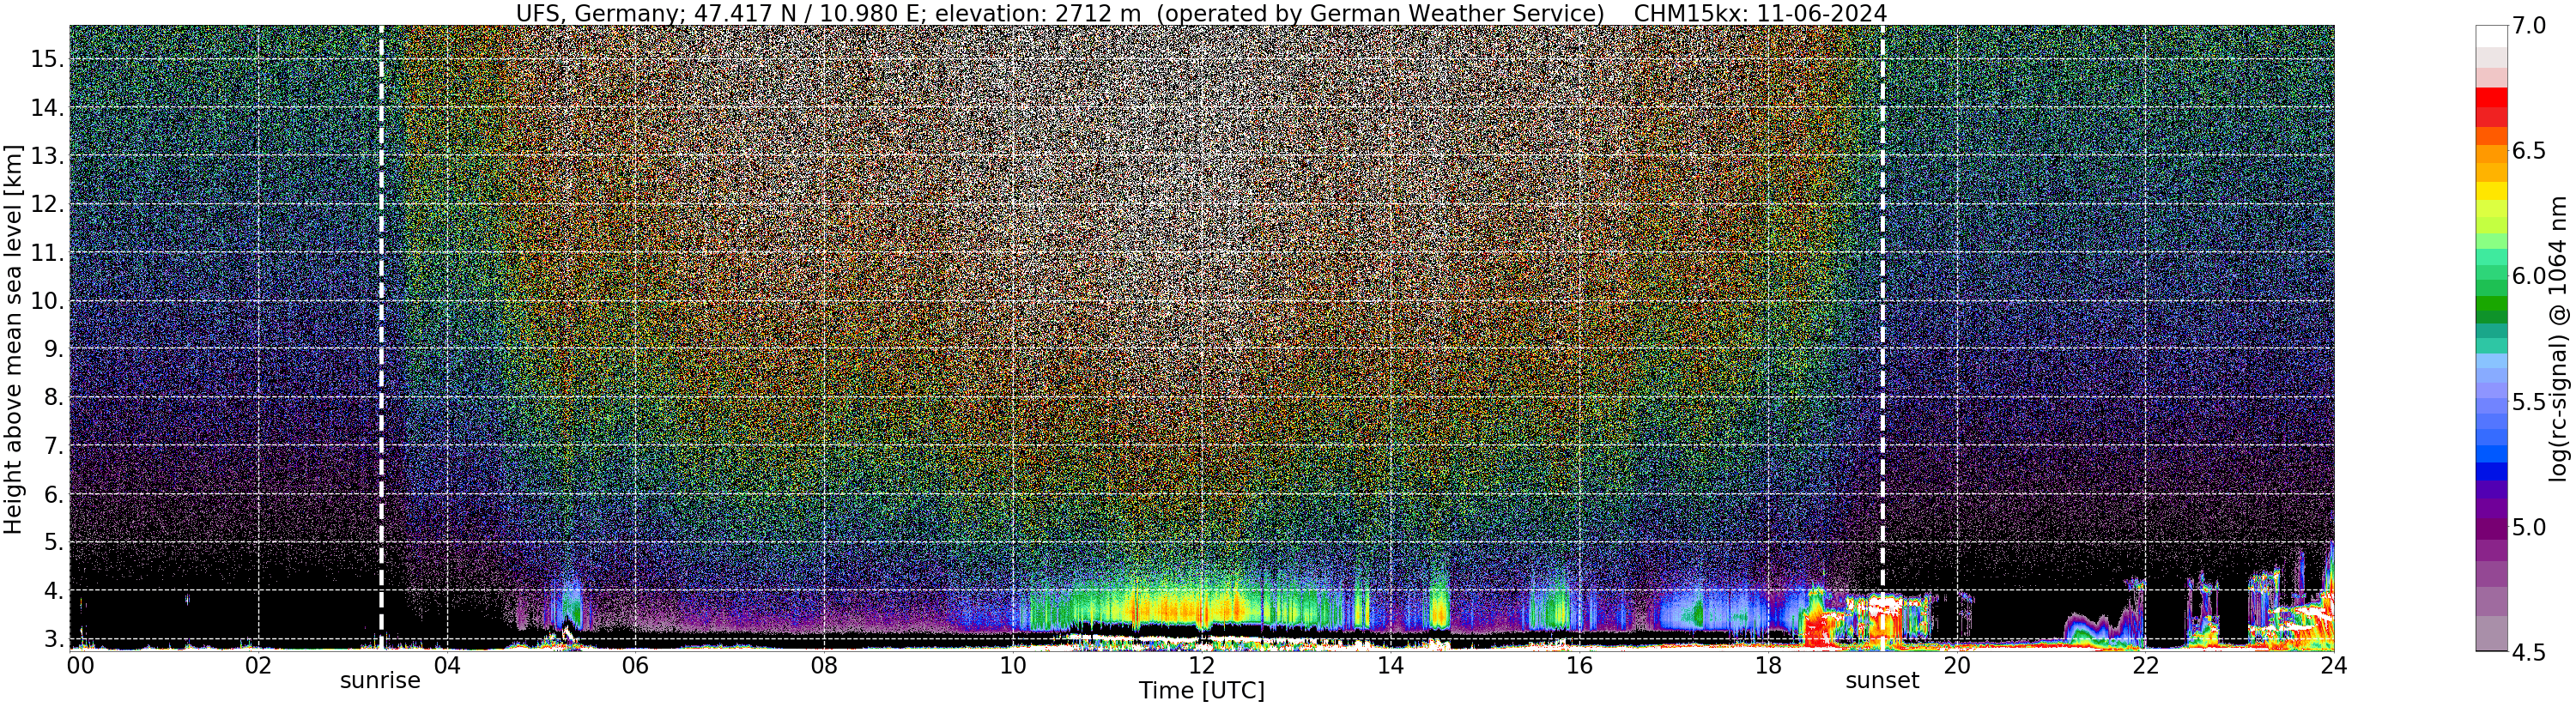
Task: Click the 16 time tick label
Action: pyautogui.click(x=1578, y=666)
